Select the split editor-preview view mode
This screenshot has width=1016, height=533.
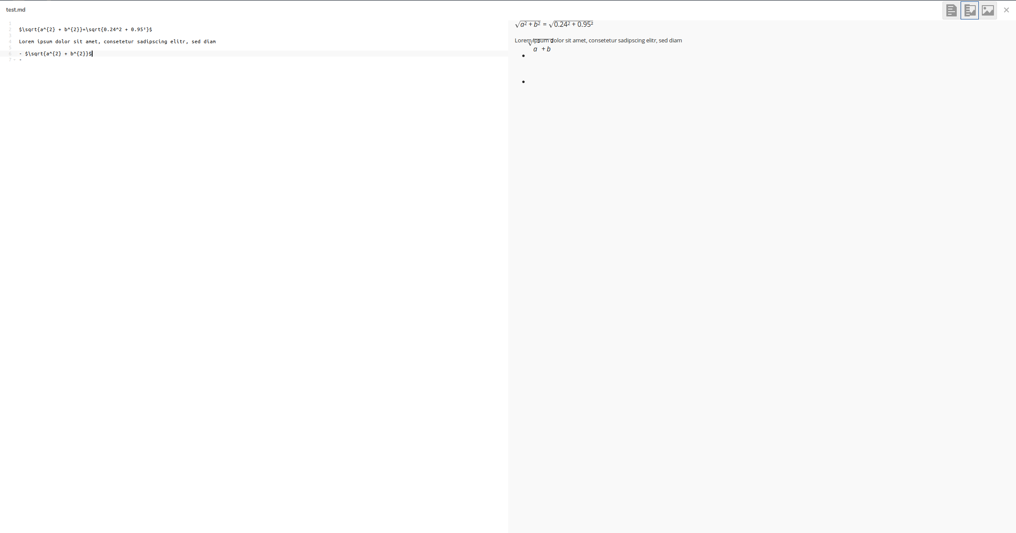click(x=970, y=10)
